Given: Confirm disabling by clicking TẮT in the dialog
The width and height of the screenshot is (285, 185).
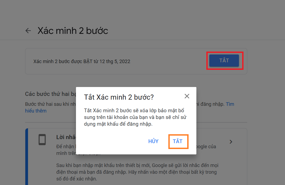Looking at the screenshot, I should (x=178, y=141).
